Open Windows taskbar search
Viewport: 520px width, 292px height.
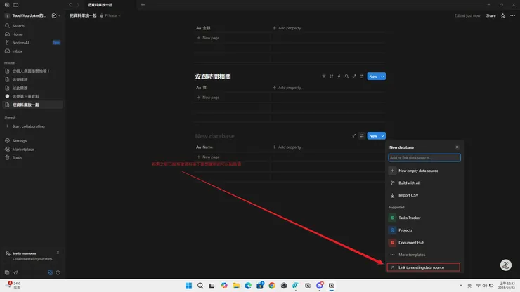point(200,286)
